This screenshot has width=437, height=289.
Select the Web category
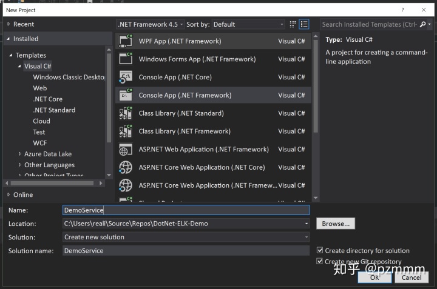pyautogui.click(x=40, y=88)
